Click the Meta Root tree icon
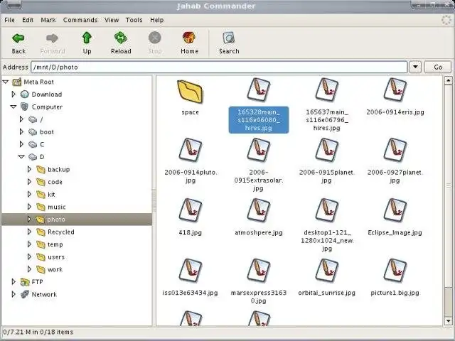This screenshot has height=341, width=455. point(17,82)
